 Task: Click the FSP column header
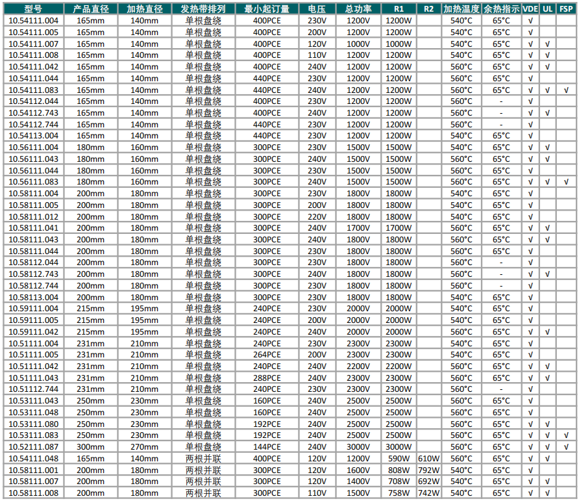point(566,9)
